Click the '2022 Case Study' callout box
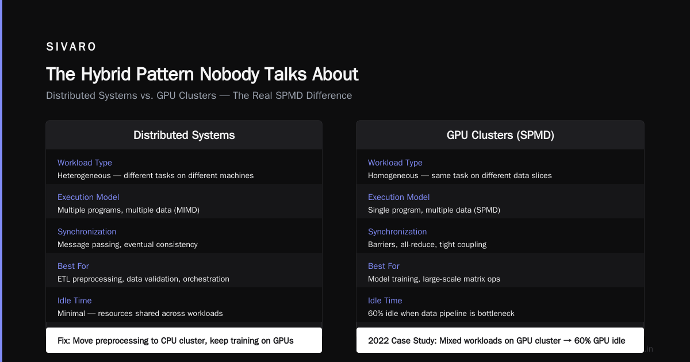 point(500,340)
